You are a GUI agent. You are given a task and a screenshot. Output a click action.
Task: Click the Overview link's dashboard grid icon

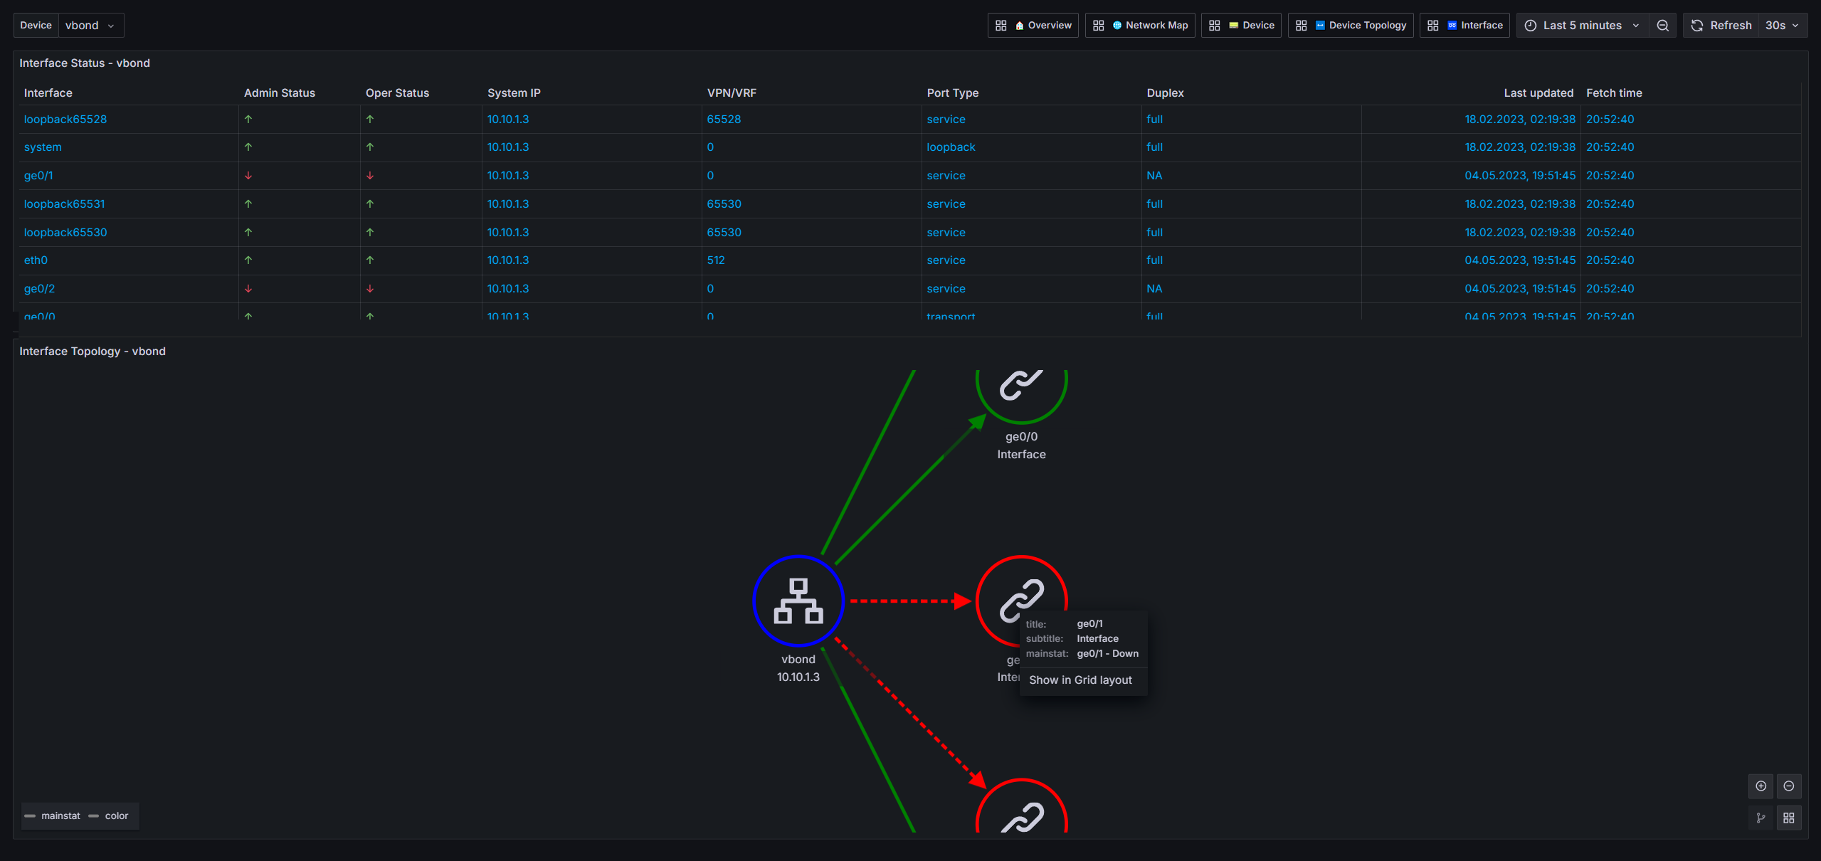click(1001, 26)
